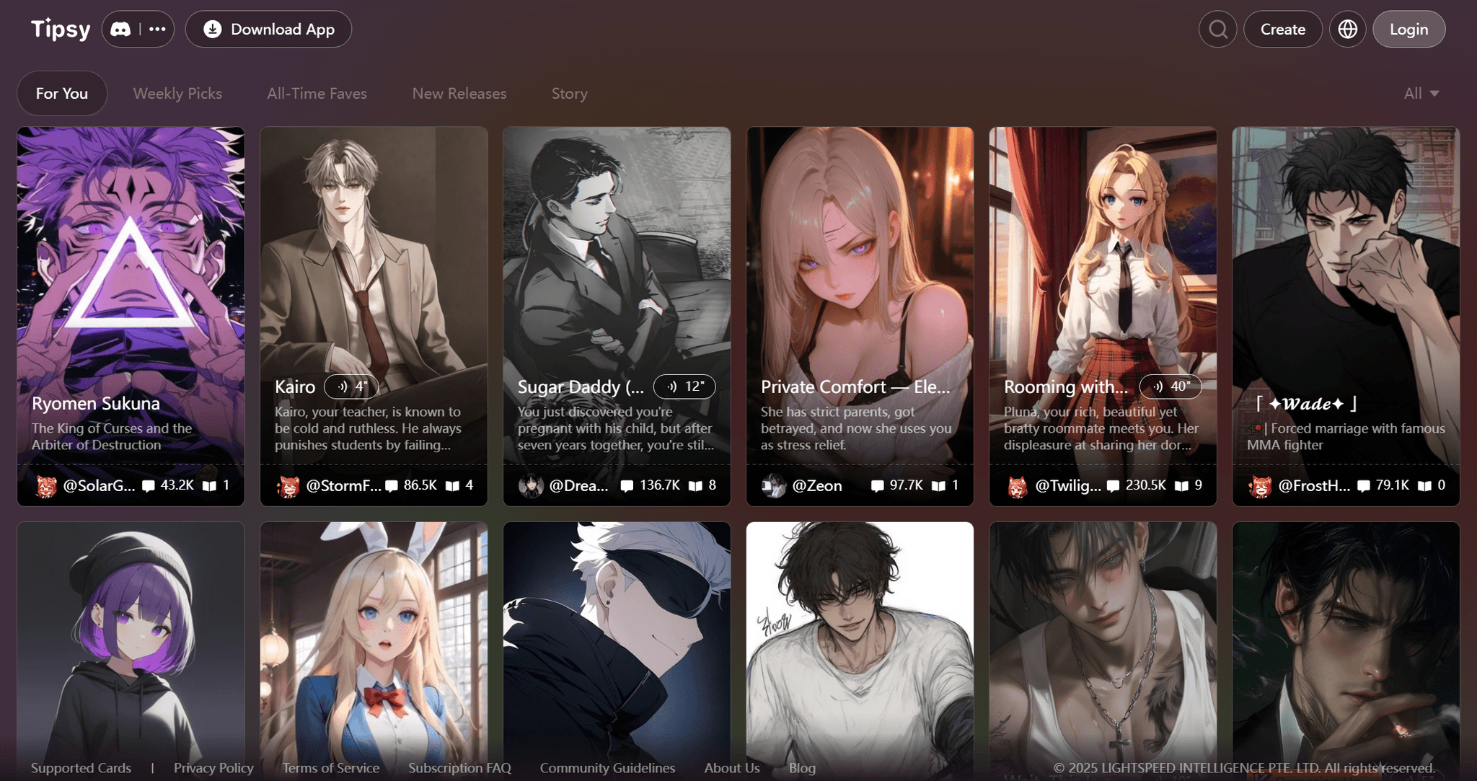This screenshot has width=1477, height=781.
Task: Play Rooming with's 40-second voice clip
Action: 1170,387
